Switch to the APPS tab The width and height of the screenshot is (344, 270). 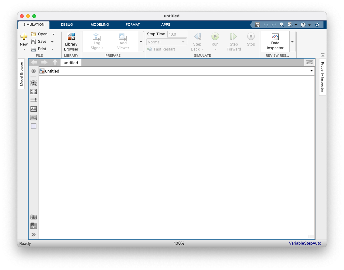166,25
